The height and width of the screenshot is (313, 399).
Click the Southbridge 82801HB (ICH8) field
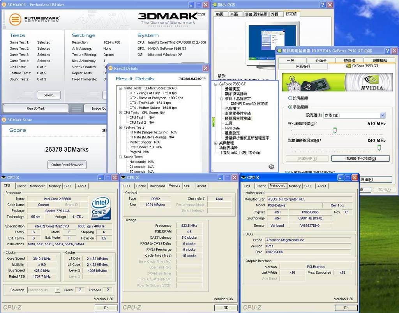310,218
